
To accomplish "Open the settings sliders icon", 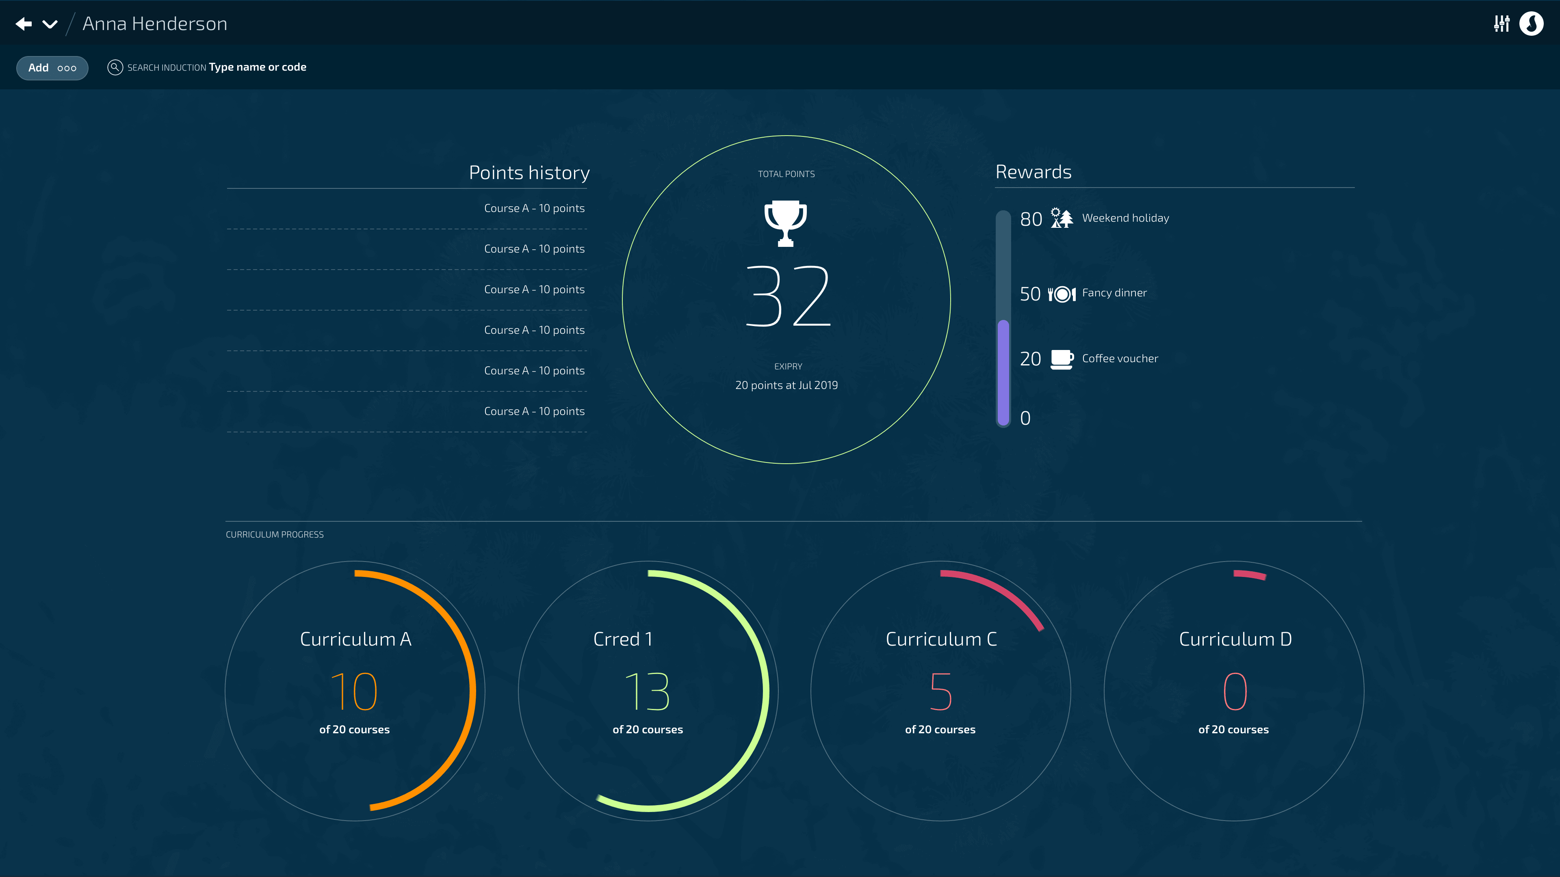I will click(x=1501, y=24).
